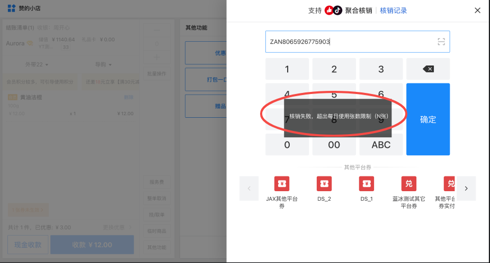This screenshot has height=263, width=490.
Task: Click the voucher code input field
Action: pos(350,42)
